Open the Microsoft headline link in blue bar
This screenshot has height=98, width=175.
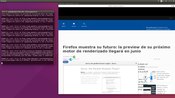pos(158,28)
